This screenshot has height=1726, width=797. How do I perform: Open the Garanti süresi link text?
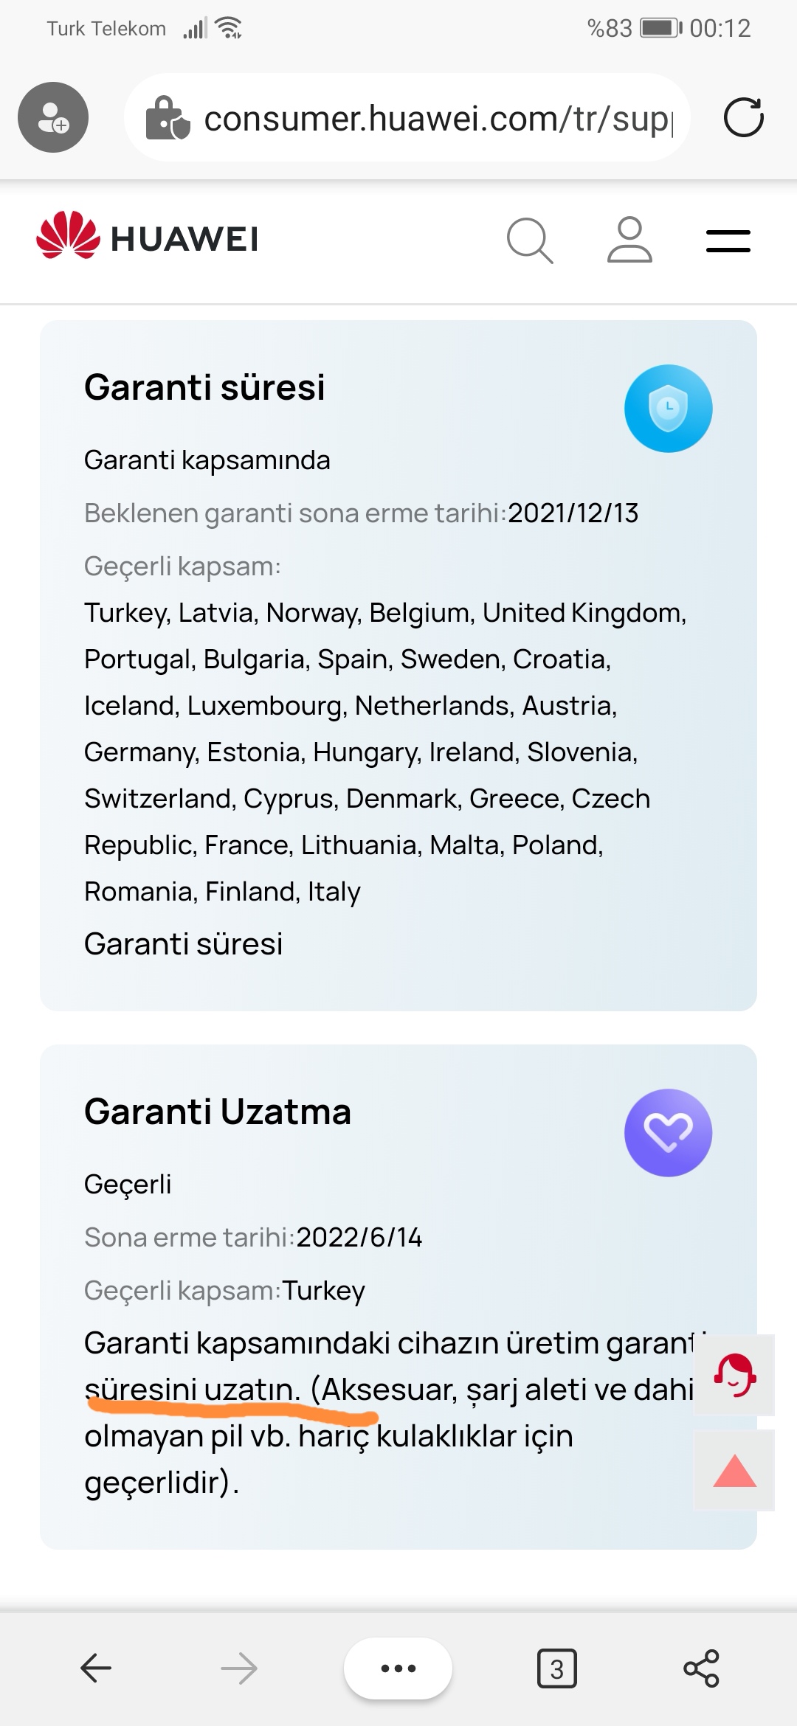coord(183,943)
